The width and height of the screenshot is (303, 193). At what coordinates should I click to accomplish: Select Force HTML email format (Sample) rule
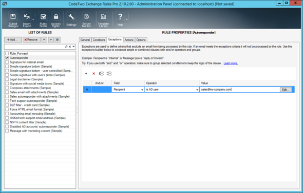[x=32, y=110]
